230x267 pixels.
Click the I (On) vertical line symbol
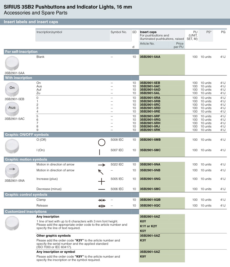coord(100,152)
